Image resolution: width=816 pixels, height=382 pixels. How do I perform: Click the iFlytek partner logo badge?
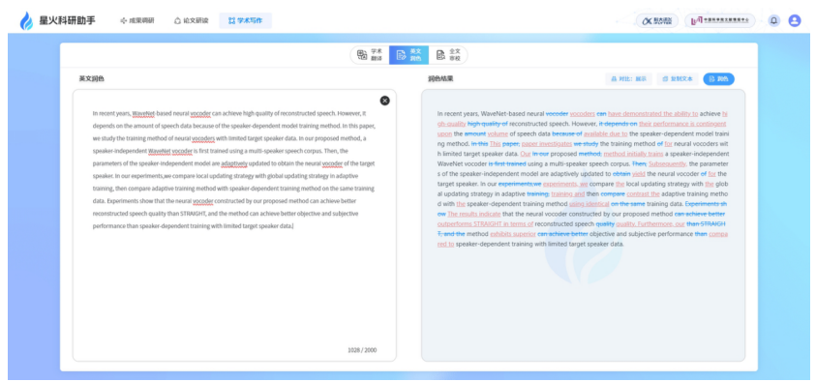point(656,20)
